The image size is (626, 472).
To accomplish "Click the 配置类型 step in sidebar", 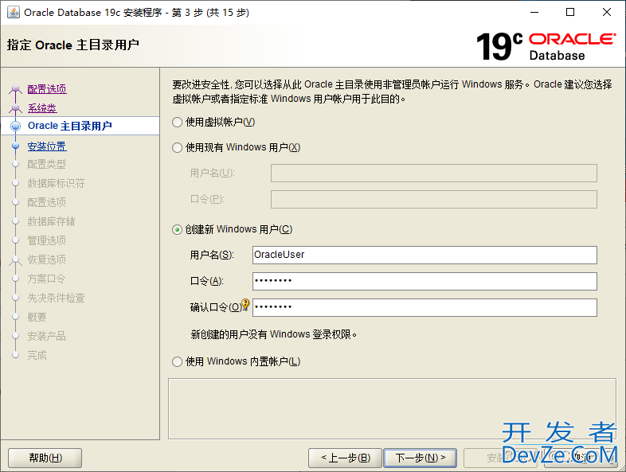I will [x=47, y=164].
